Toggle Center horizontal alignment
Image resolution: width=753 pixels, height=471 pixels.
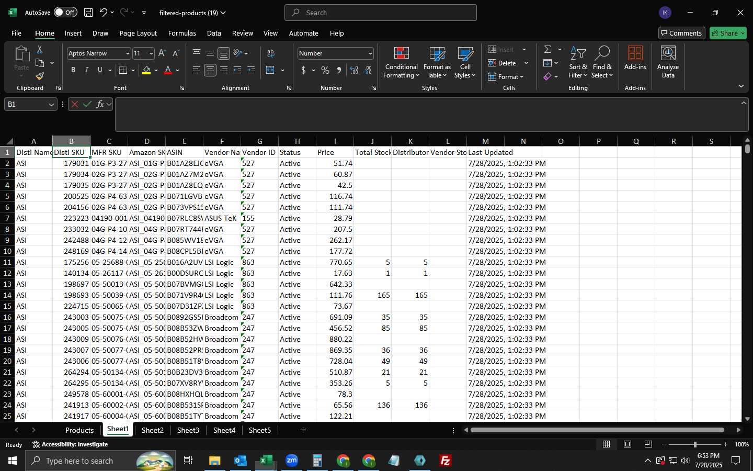pyautogui.click(x=210, y=70)
